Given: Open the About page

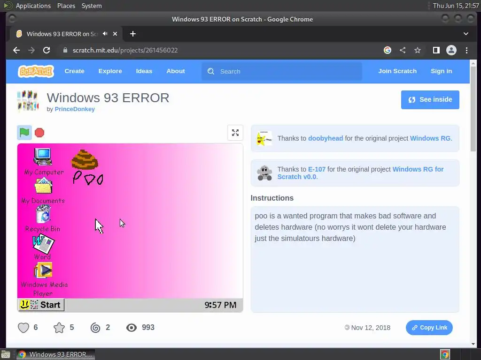Looking at the screenshot, I should [176, 71].
